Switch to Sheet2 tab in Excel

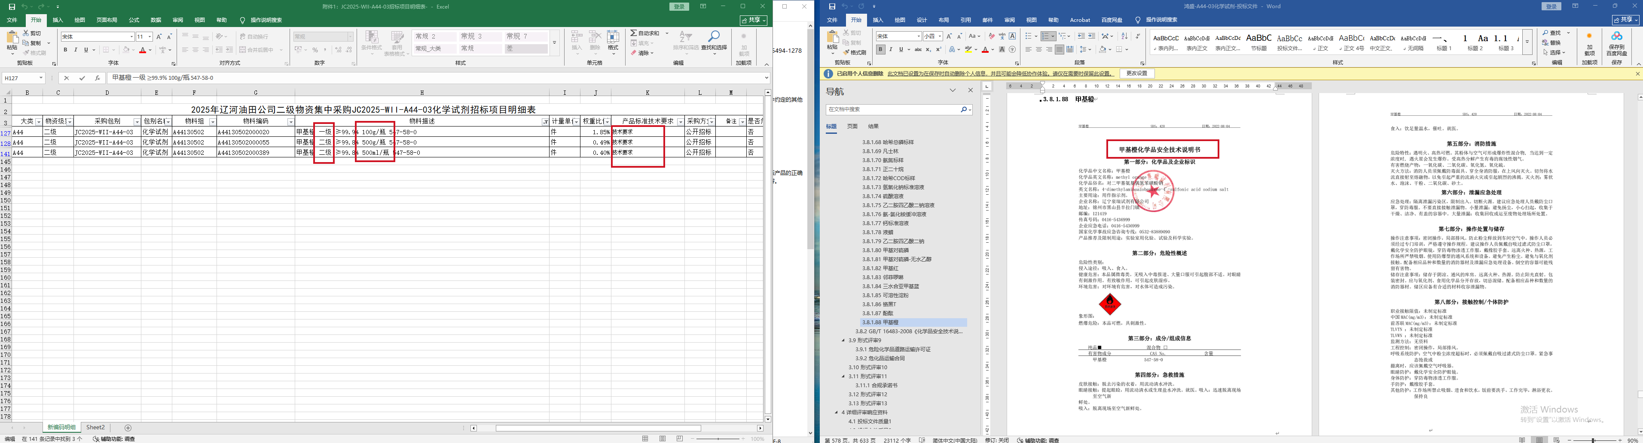pyautogui.click(x=96, y=428)
